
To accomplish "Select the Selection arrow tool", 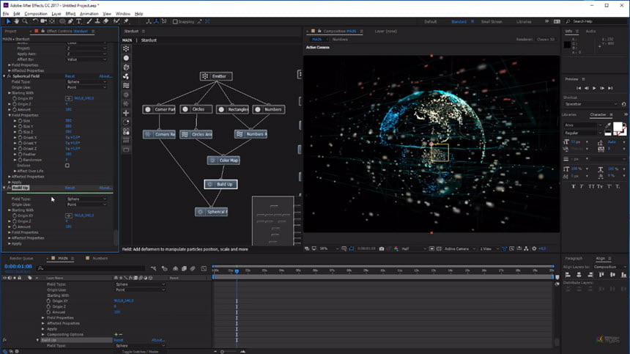I will pyautogui.click(x=9, y=21).
